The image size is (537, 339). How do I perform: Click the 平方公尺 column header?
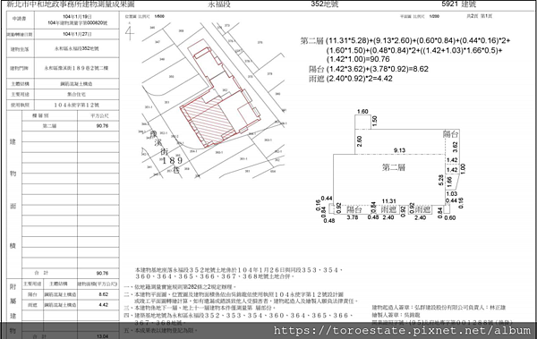click(x=99, y=116)
